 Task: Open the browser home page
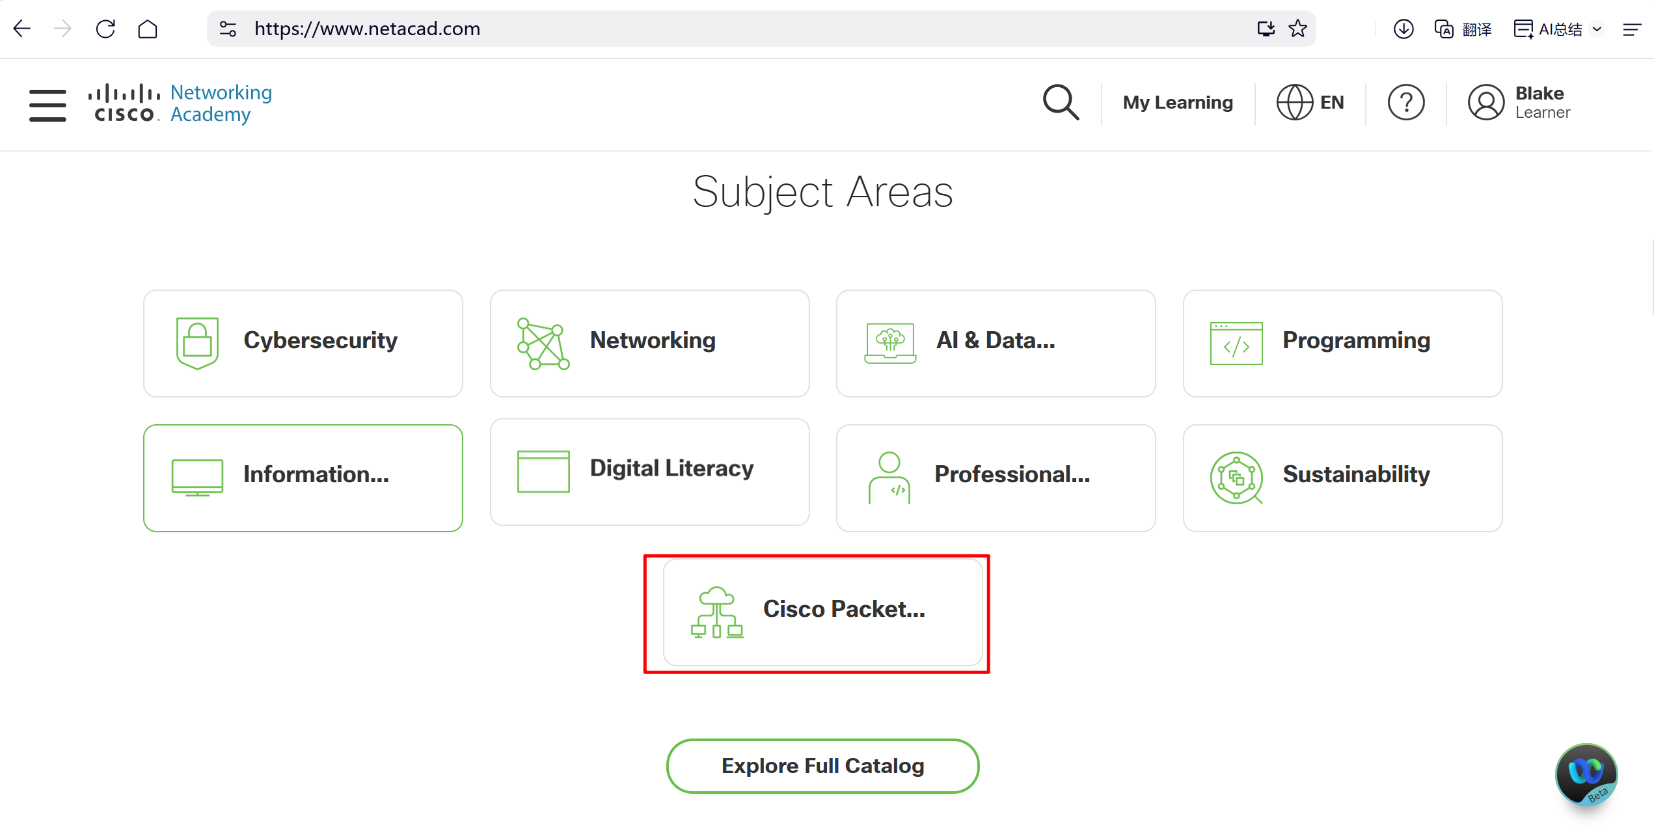(148, 29)
